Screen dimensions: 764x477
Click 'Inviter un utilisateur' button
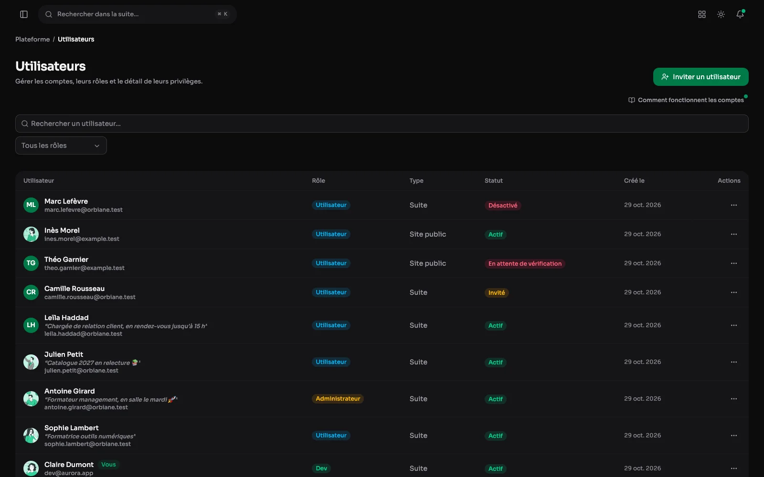coord(700,77)
